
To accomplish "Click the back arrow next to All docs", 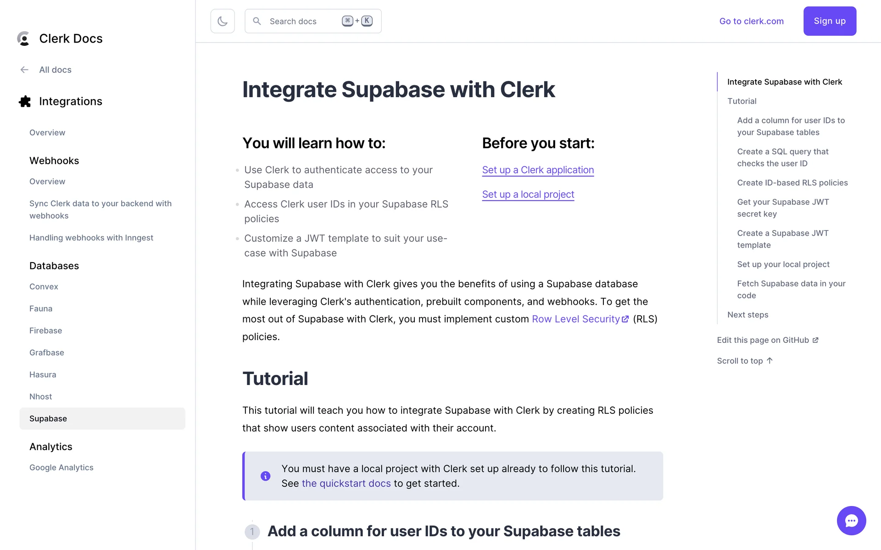I will coord(24,70).
